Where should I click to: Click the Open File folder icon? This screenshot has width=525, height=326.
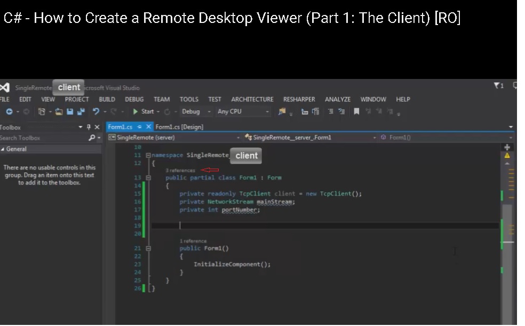(x=59, y=112)
